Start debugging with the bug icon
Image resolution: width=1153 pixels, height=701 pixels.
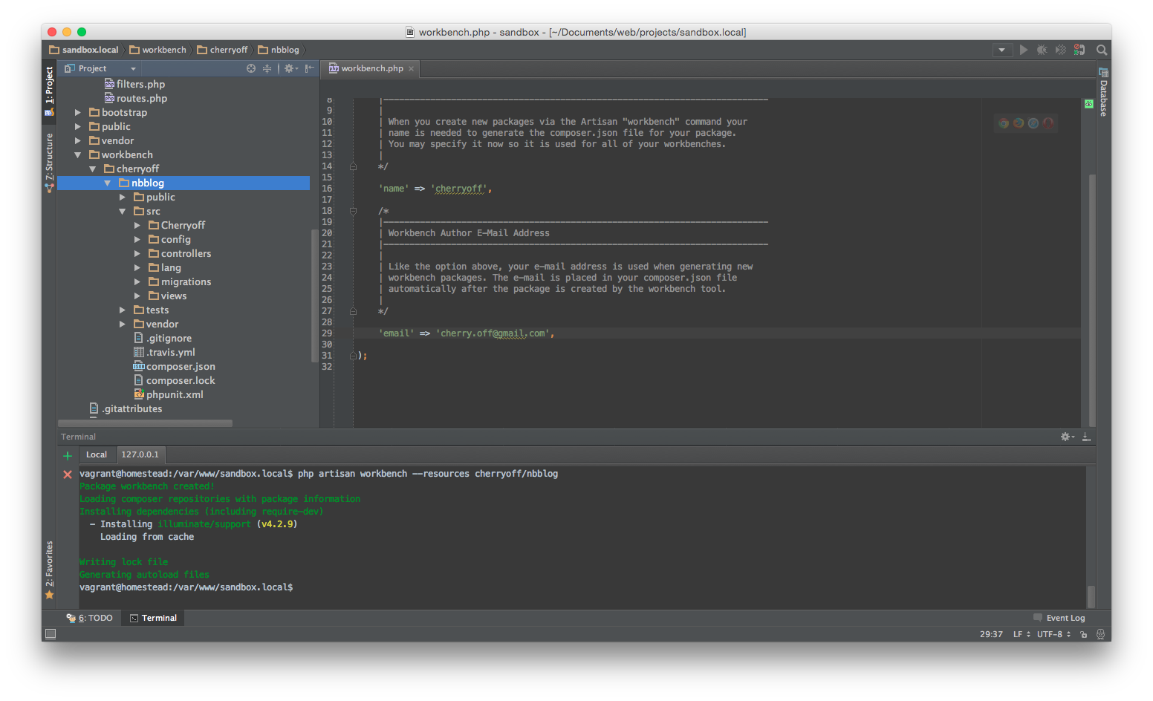coord(1042,50)
